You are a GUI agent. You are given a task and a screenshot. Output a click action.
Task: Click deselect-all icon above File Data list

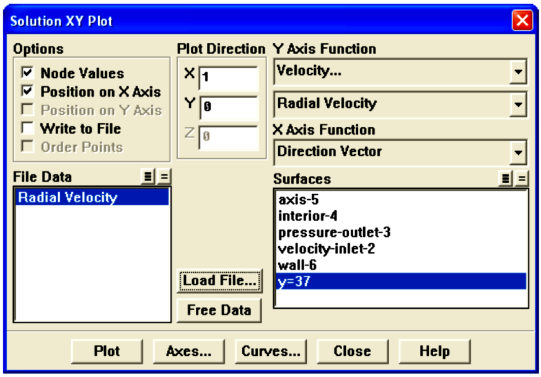[164, 177]
